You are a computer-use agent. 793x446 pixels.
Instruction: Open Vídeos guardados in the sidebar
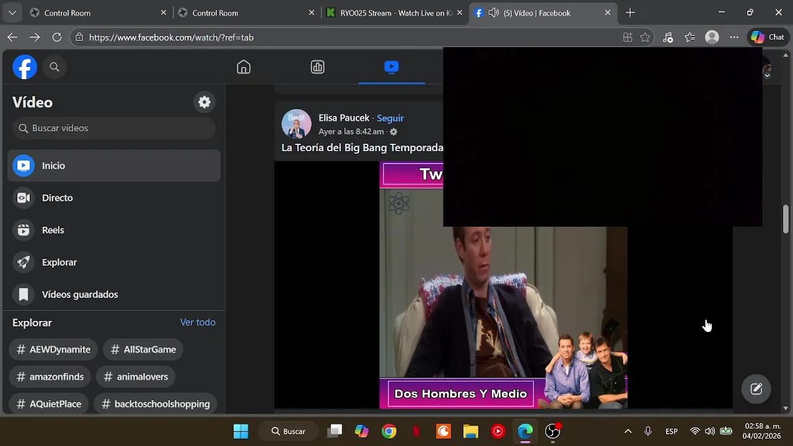coord(114,294)
